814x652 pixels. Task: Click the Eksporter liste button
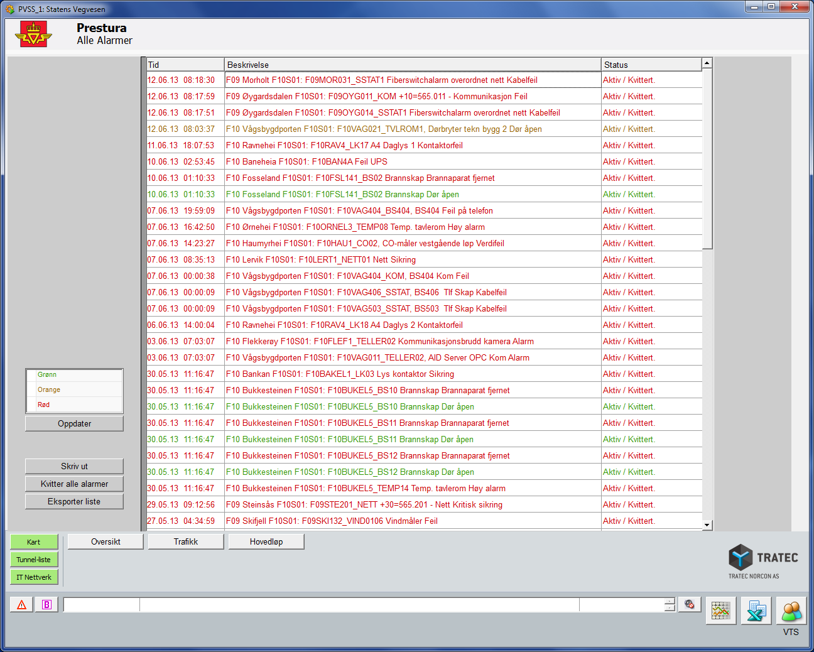click(x=74, y=501)
